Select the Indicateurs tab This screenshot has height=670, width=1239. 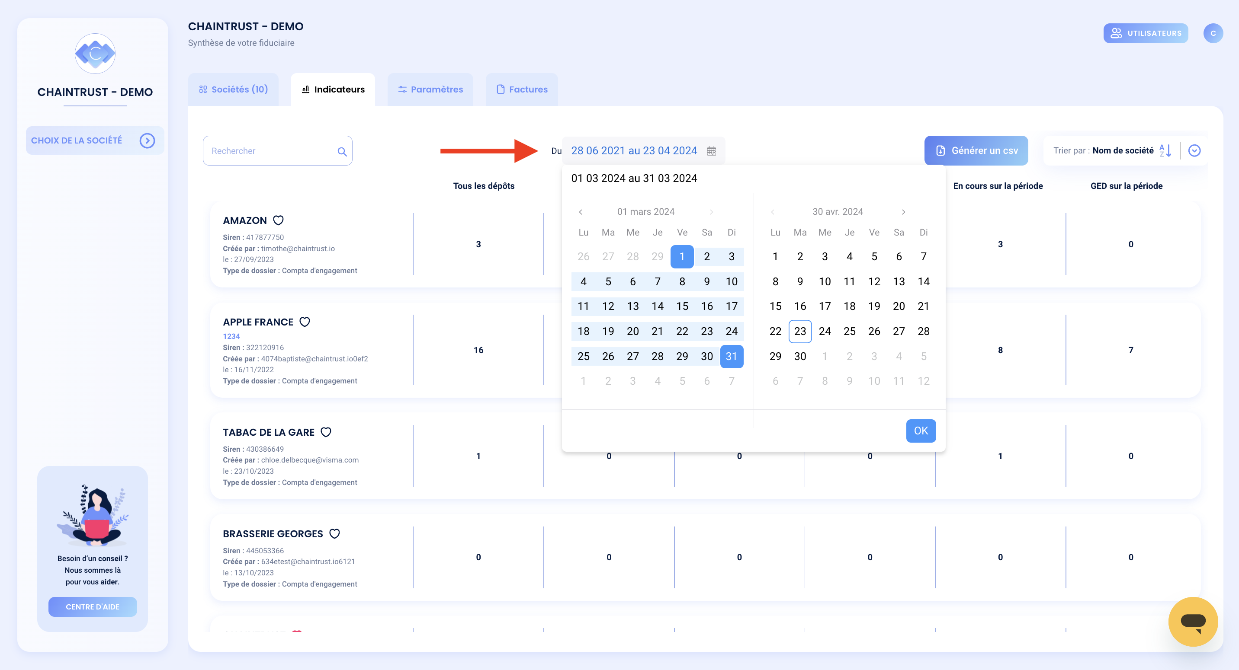[333, 89]
